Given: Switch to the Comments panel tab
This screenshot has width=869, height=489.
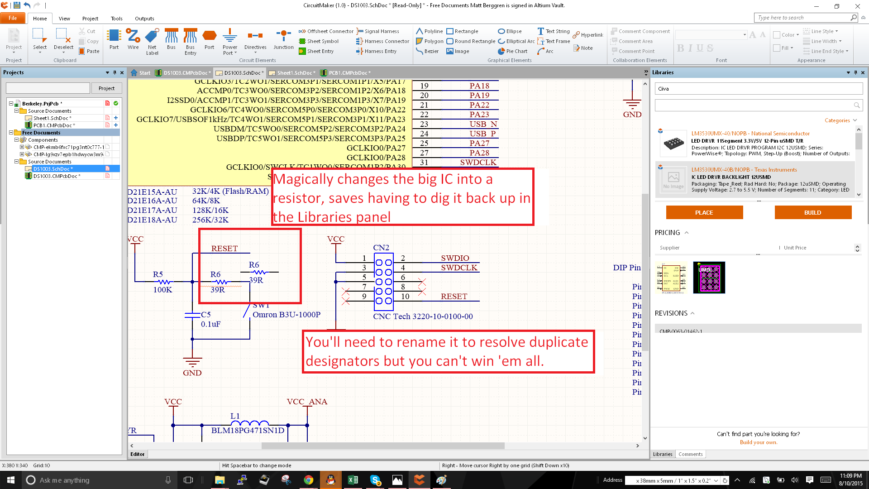Looking at the screenshot, I should [690, 454].
